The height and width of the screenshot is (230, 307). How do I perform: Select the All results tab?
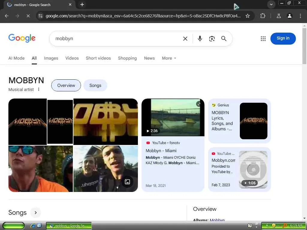click(x=34, y=58)
